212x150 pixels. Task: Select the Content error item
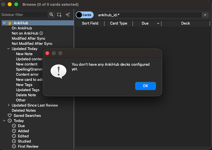(x=27, y=74)
